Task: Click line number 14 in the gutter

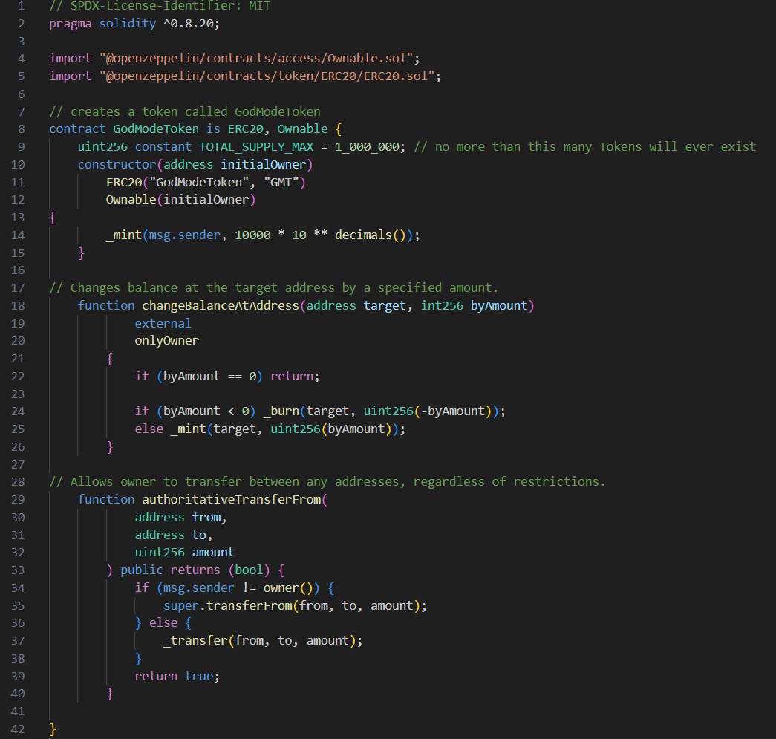Action: click(18, 235)
